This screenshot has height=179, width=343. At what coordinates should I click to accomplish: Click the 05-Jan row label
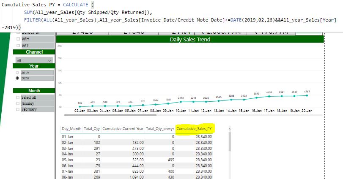coord(67,160)
